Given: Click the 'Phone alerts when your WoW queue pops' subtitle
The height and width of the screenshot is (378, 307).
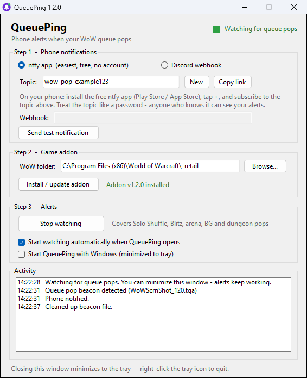Looking at the screenshot, I should pos(72,39).
